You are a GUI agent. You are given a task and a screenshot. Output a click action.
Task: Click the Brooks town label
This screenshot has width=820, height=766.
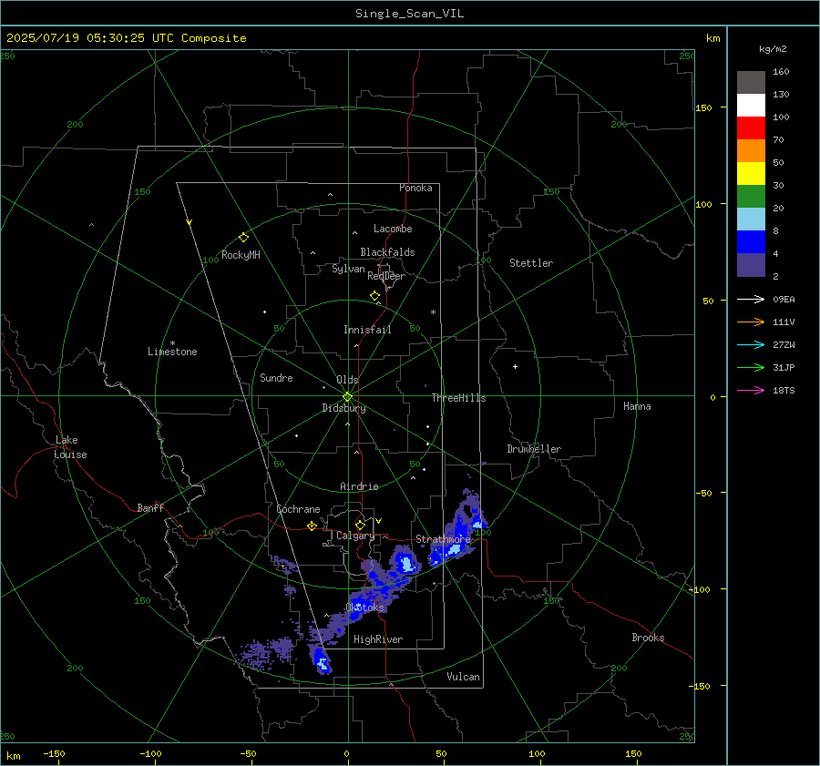(x=648, y=638)
